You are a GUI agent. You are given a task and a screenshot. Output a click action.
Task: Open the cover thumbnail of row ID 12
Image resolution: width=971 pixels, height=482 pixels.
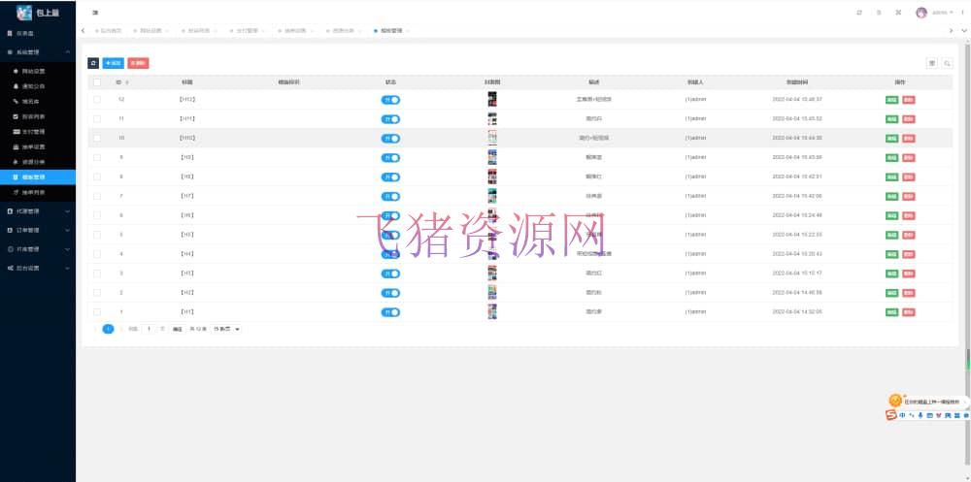[492, 99]
